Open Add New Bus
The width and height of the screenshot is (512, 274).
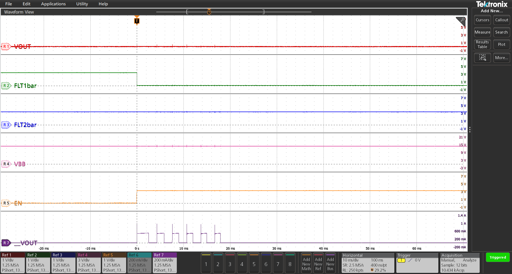click(x=330, y=263)
